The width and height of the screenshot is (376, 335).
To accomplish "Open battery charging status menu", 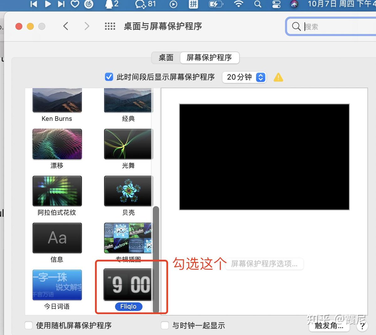I will pos(216,4).
